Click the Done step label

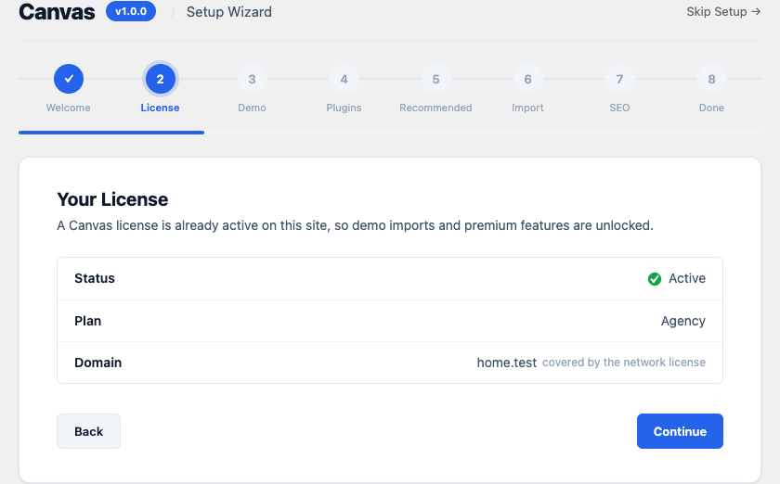coord(711,108)
